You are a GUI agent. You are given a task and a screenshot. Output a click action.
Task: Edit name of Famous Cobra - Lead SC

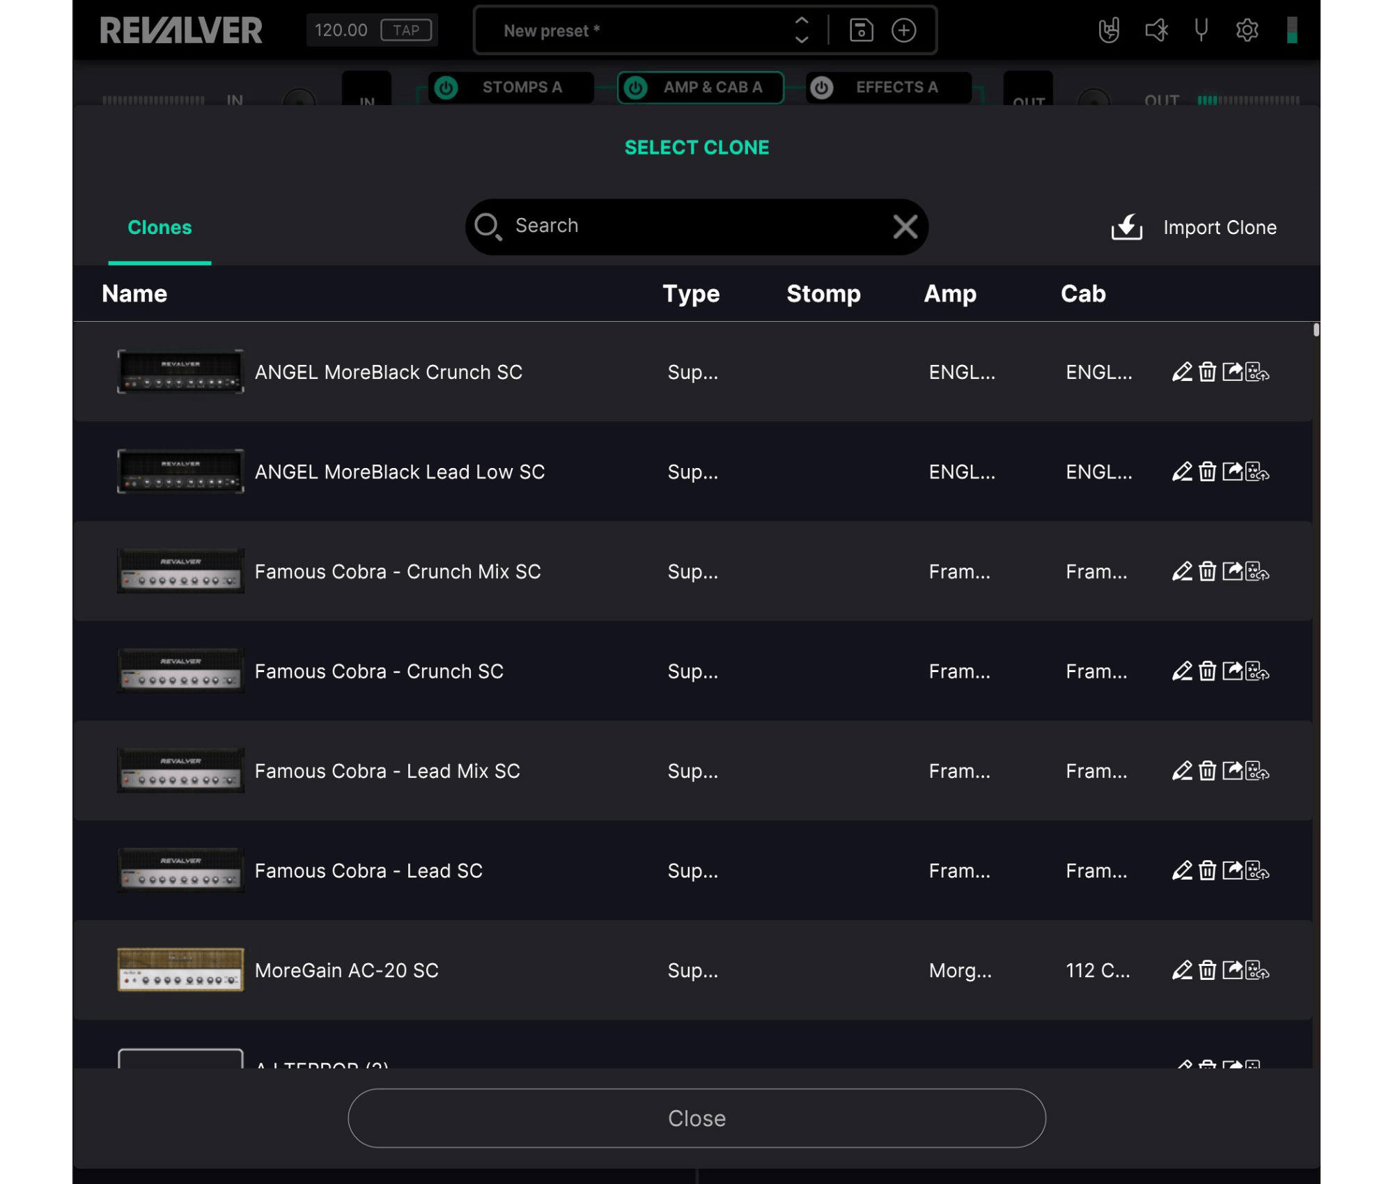coord(1182,871)
